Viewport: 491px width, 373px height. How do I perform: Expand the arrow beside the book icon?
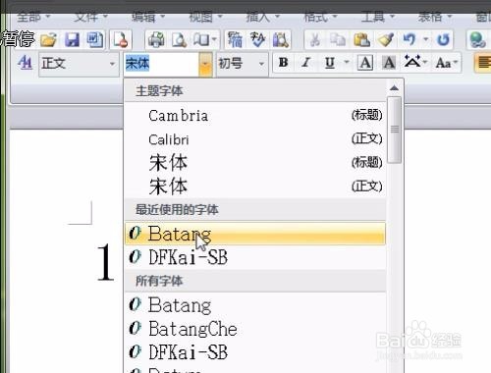click(214, 40)
